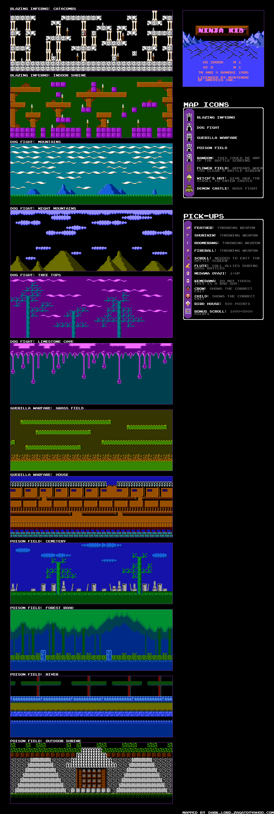Image resolution: width=274 pixels, height=814 pixels.
Task: Select the Shuriken pick-up icon
Action: pyautogui.click(x=188, y=235)
